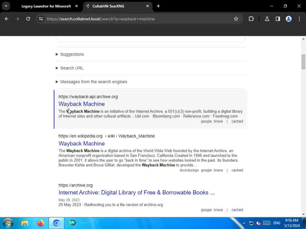Open the Chrome three-dot menu
The image size is (306, 229).
[299, 19]
